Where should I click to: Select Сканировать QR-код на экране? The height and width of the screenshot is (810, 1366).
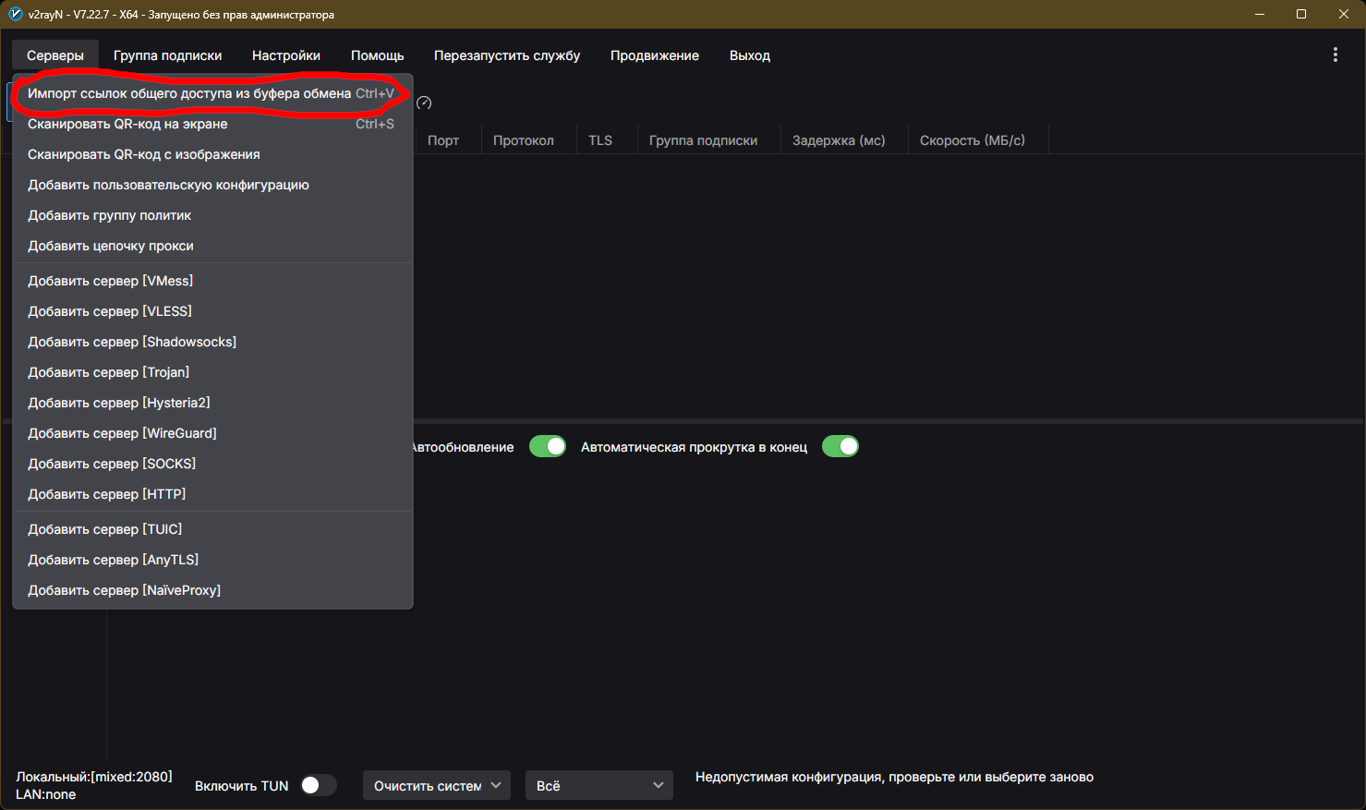[212, 124]
